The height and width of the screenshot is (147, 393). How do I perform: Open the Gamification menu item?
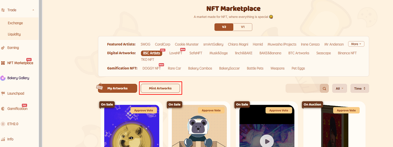pos(17,109)
